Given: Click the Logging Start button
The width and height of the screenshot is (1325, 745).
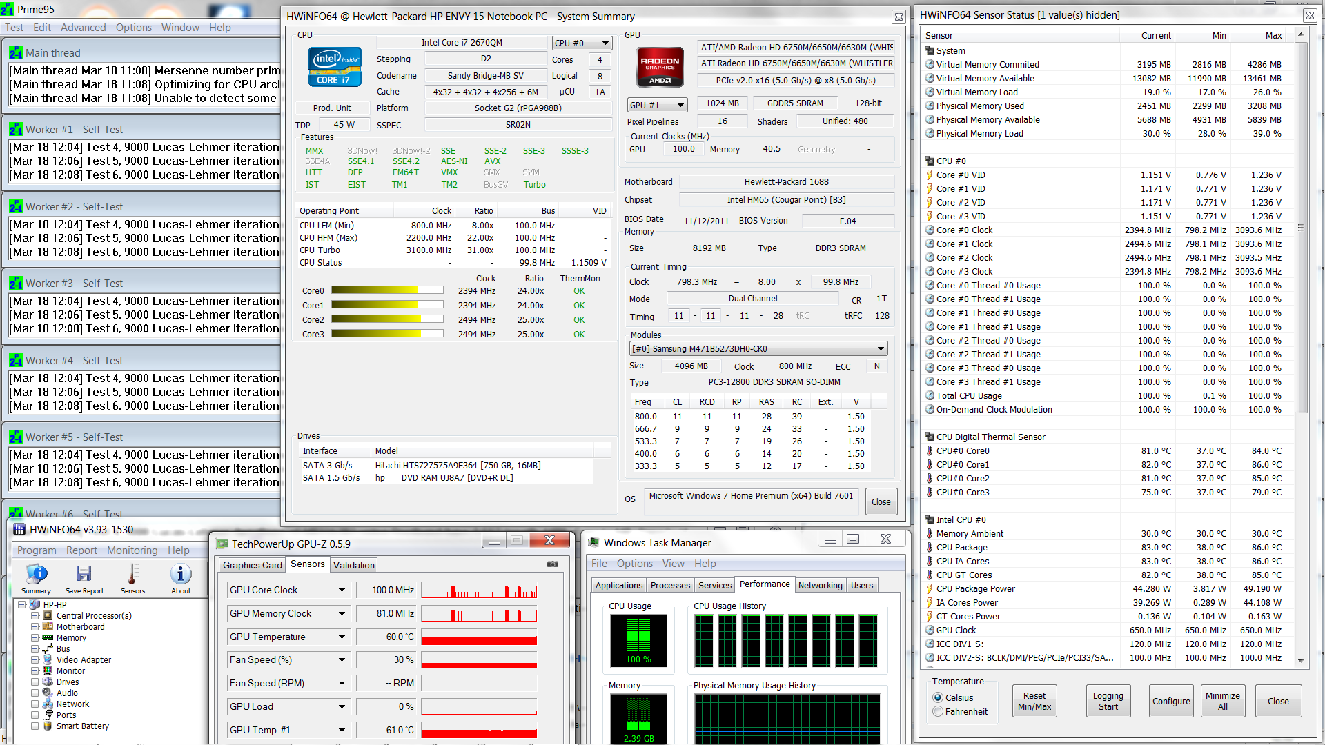Looking at the screenshot, I should pyautogui.click(x=1108, y=702).
